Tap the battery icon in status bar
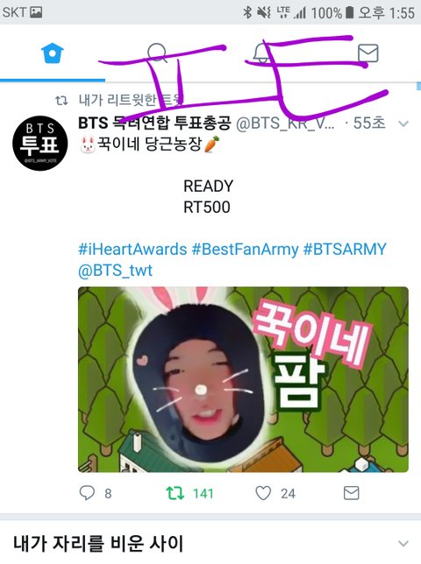The width and height of the screenshot is (421, 564). point(349,12)
